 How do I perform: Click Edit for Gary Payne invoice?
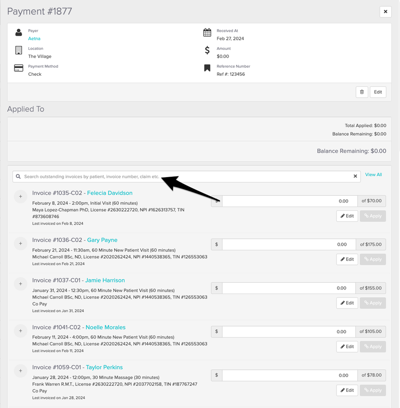(x=347, y=259)
